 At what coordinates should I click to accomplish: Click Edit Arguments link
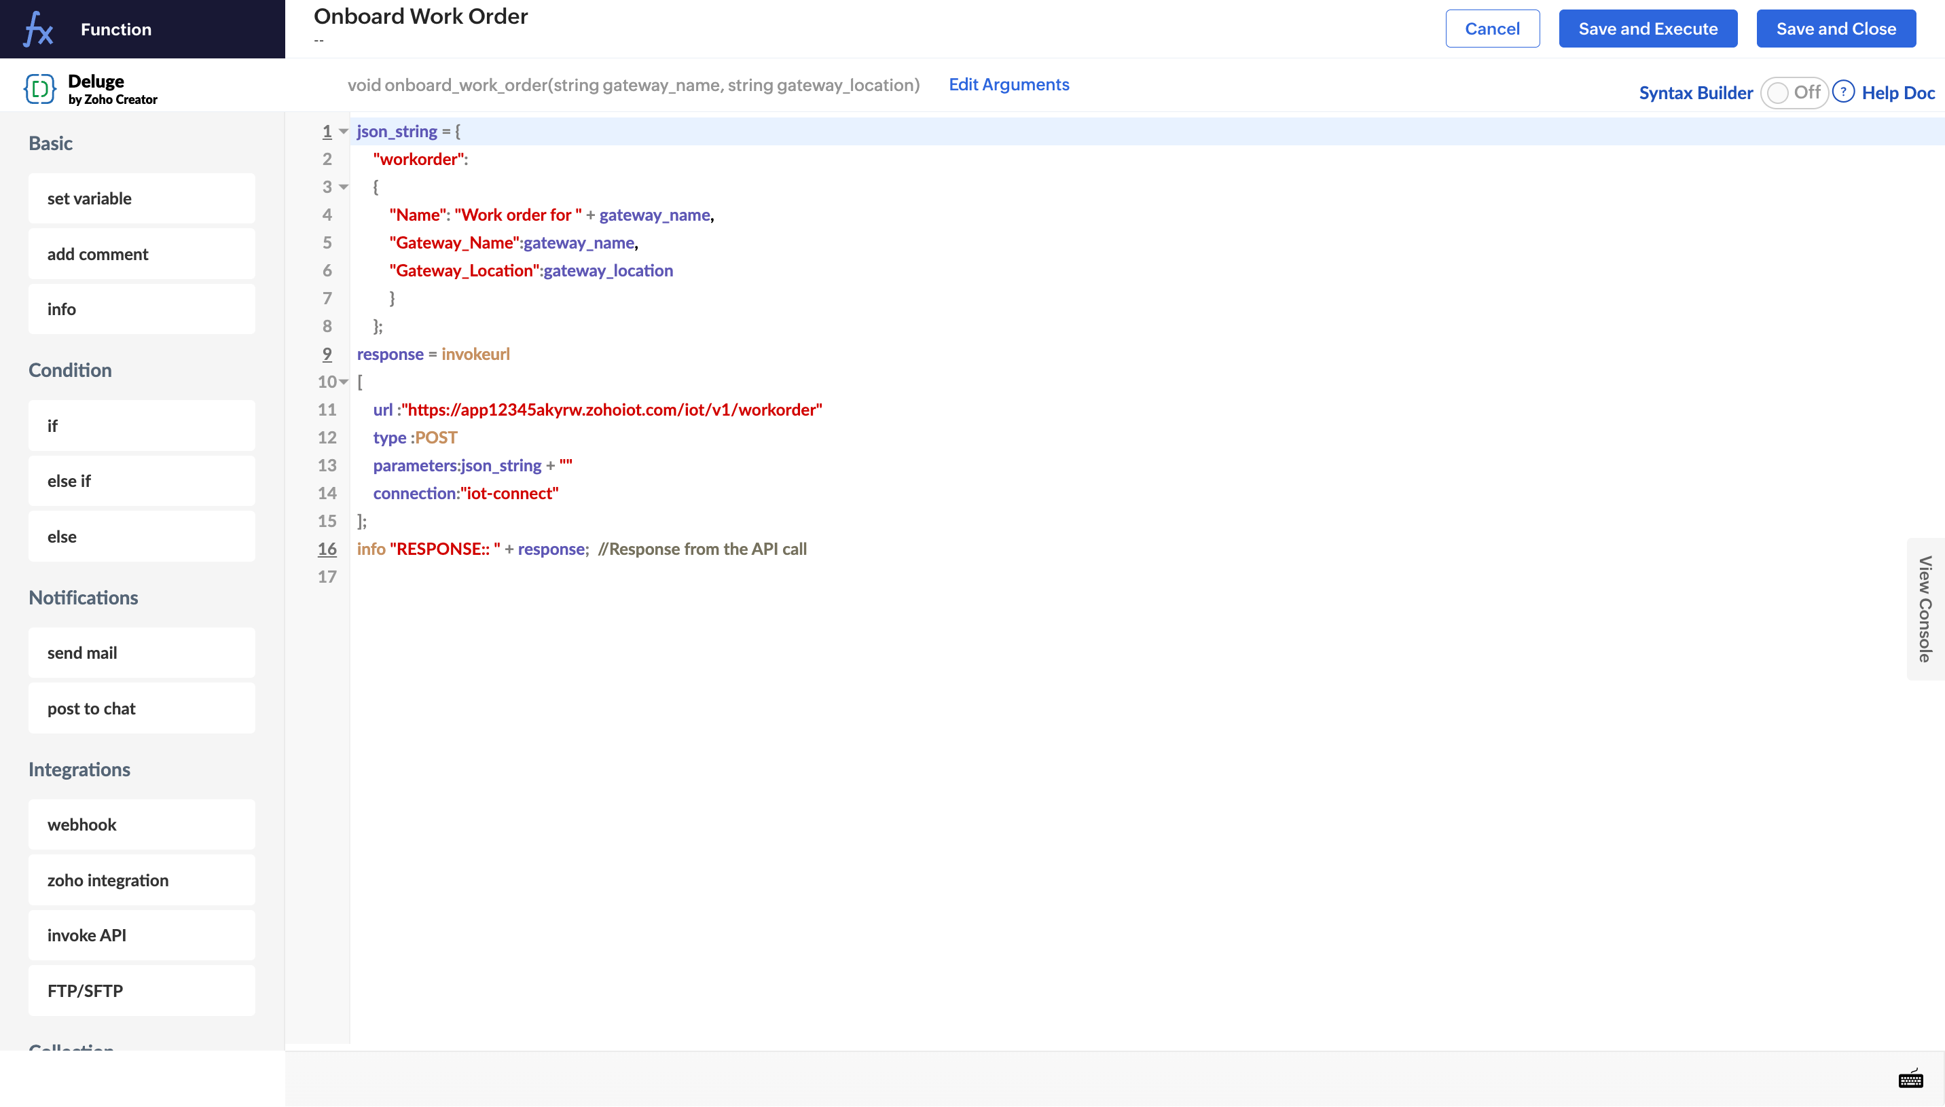tap(1008, 84)
